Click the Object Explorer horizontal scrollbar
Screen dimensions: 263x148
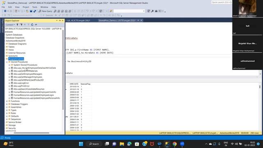pyautogui.click(x=31, y=133)
